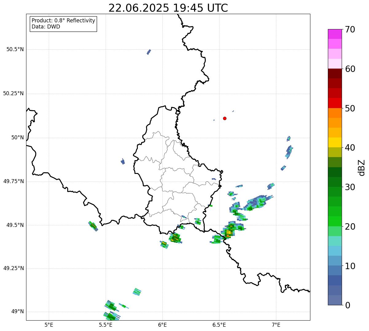
Task: Click the grey-blue colorbar swatch just above 0
Action: 335,300
